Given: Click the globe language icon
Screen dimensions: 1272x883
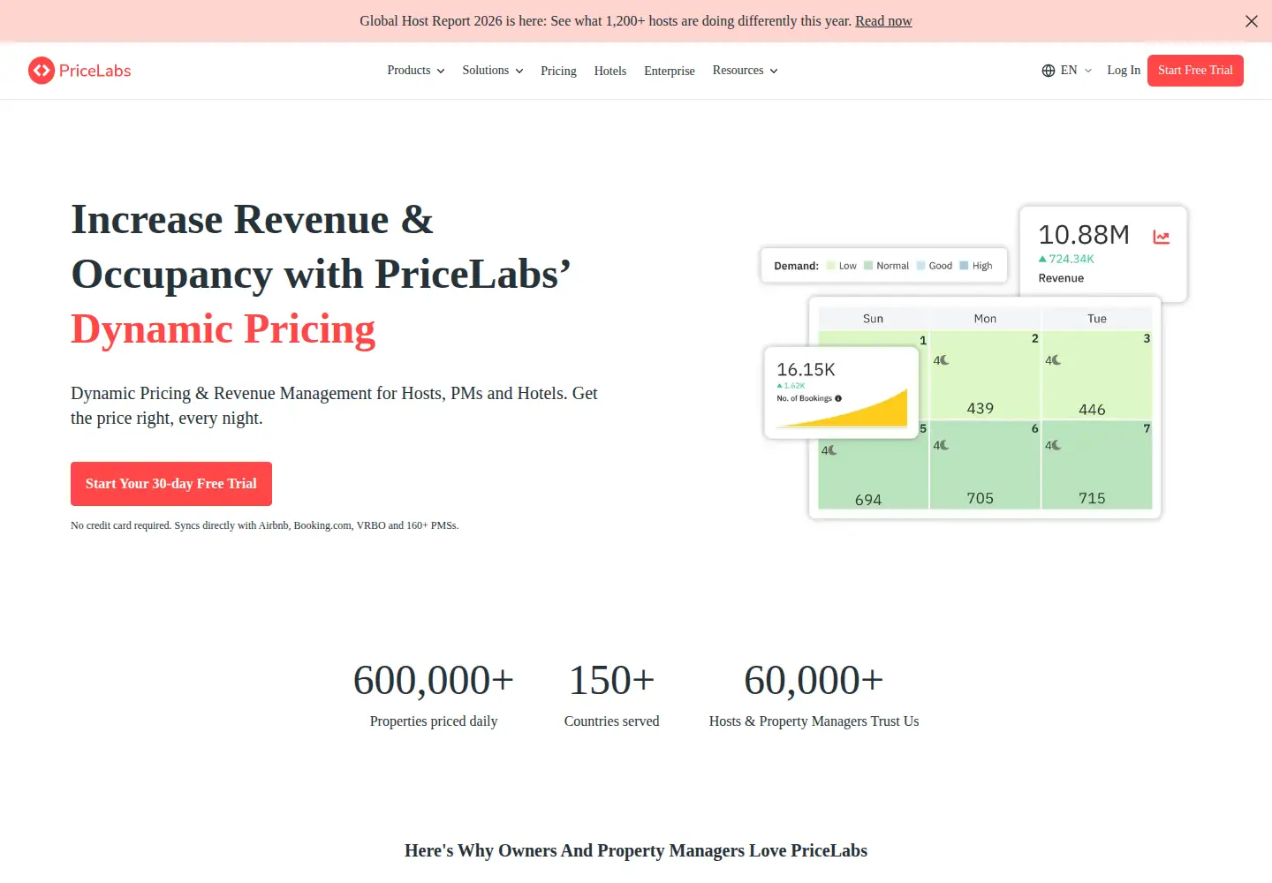Looking at the screenshot, I should [x=1049, y=71].
